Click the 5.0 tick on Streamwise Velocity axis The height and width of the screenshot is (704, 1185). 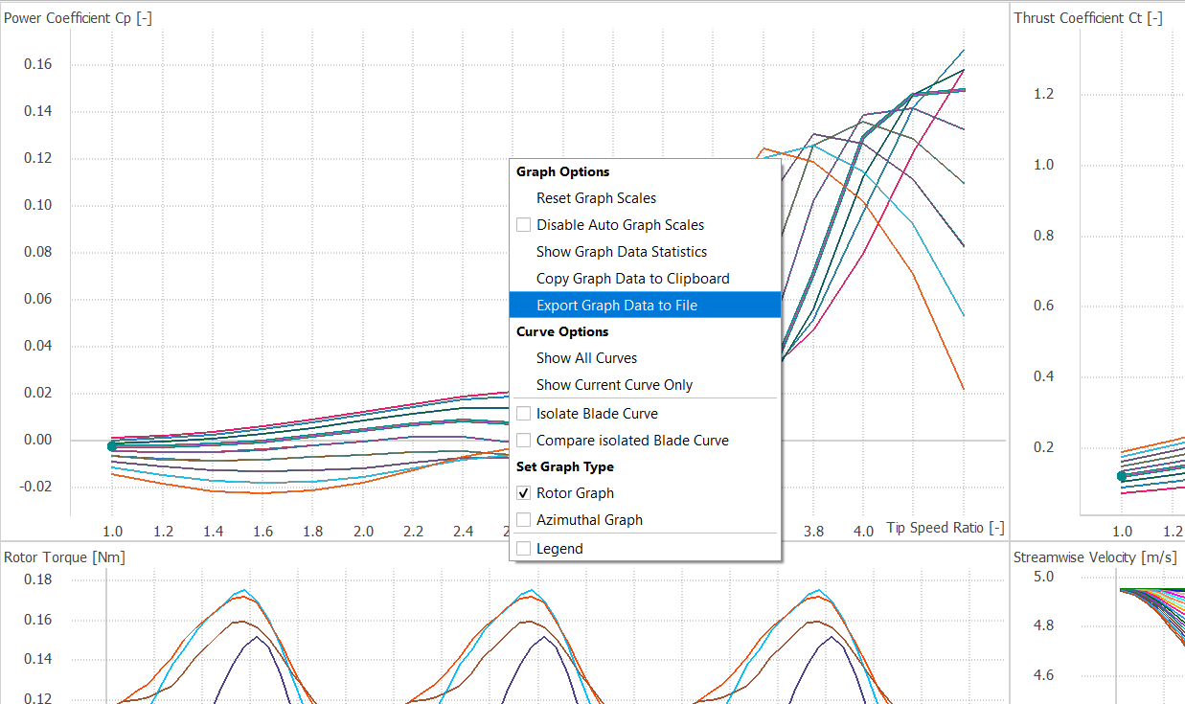[x=1042, y=577]
